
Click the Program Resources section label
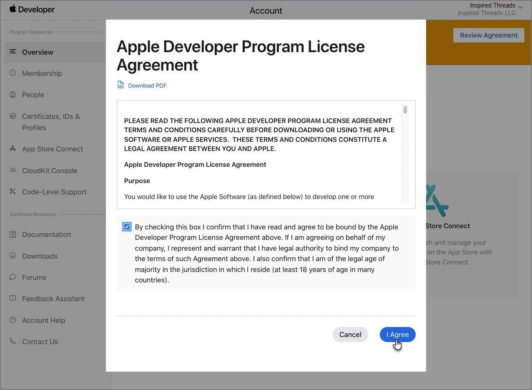(31, 32)
